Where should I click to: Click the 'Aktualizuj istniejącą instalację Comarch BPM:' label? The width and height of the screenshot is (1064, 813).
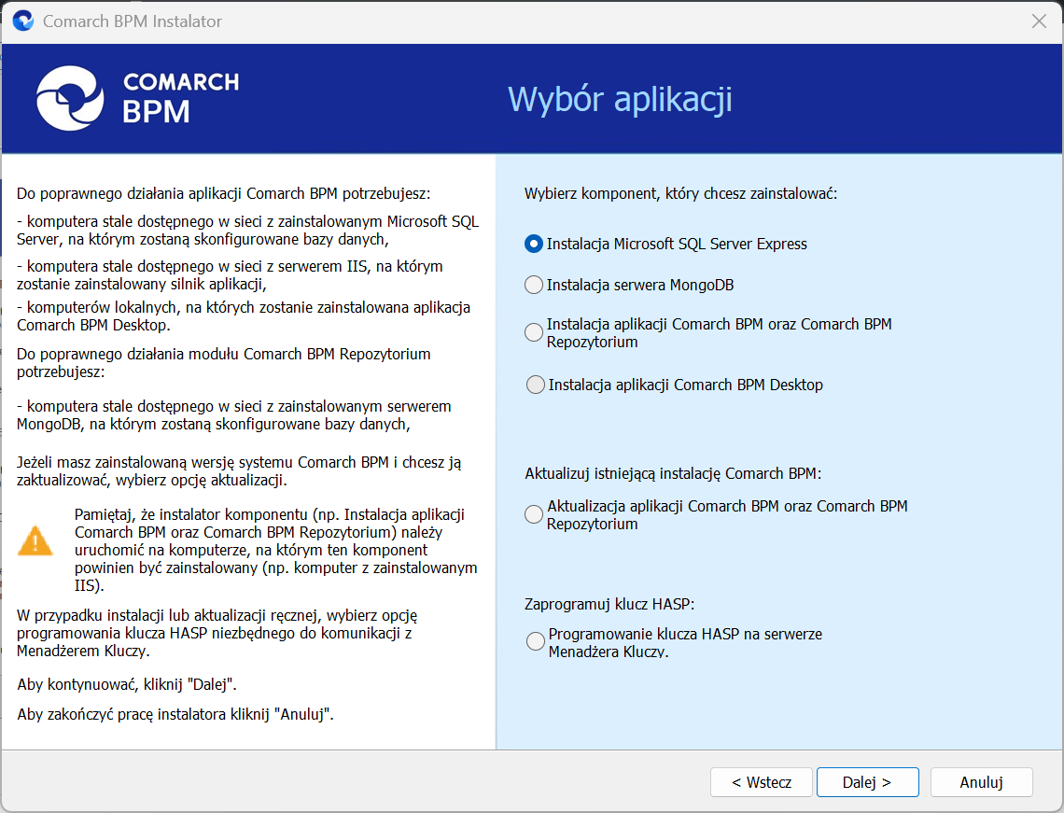coord(673,473)
